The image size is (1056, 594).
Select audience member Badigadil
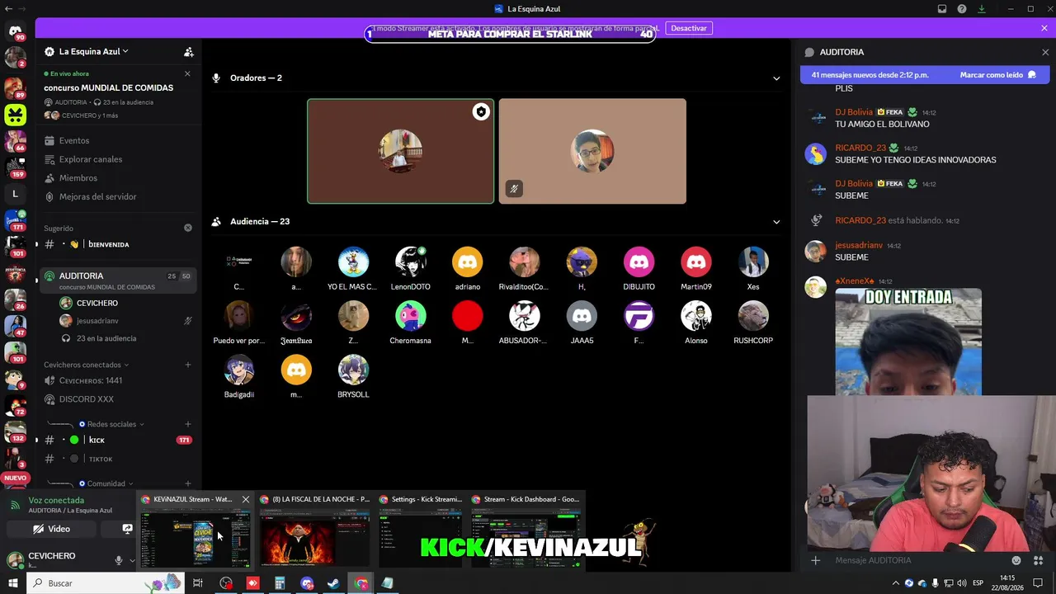(239, 376)
